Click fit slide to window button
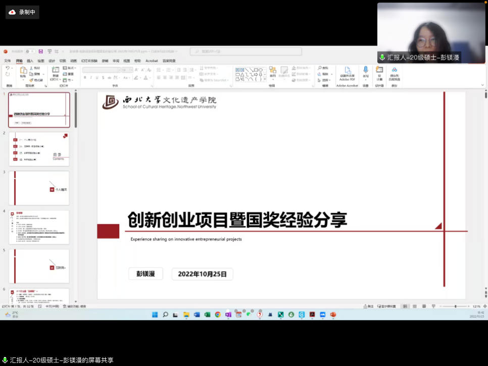The height and width of the screenshot is (366, 488). (x=484, y=306)
